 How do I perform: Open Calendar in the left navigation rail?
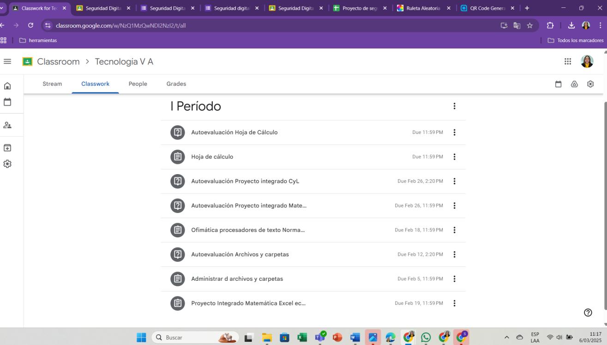coord(7,102)
